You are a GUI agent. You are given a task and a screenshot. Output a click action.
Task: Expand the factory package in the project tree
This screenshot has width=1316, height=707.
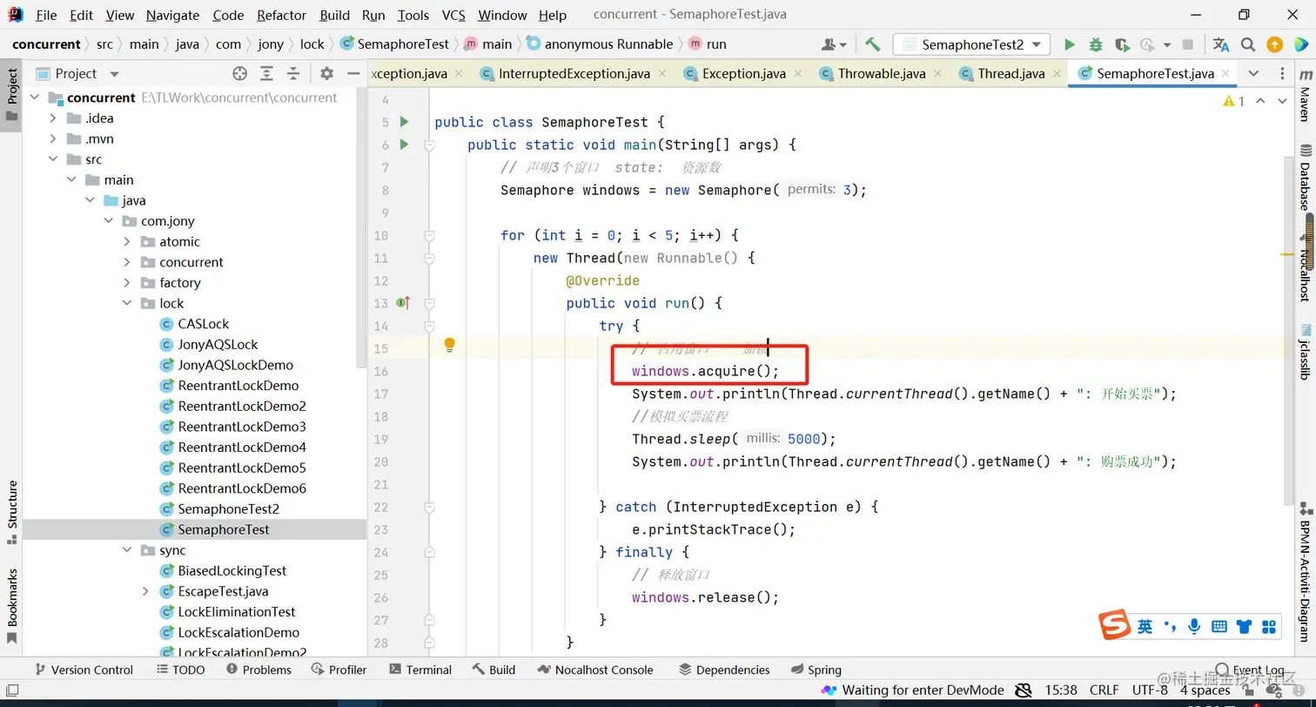pyautogui.click(x=127, y=283)
